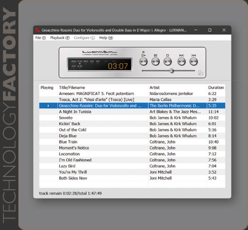Open the File menu
The width and height of the screenshot is (248, 230).
(41, 38)
